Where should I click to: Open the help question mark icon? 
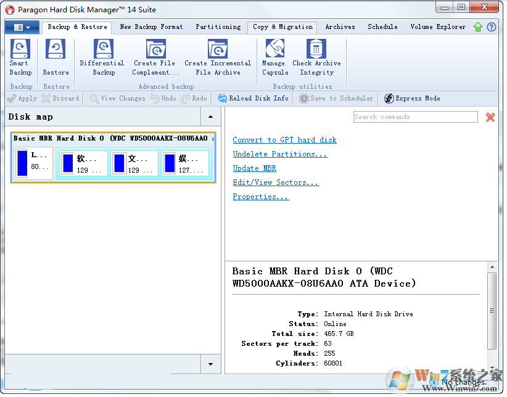(491, 27)
